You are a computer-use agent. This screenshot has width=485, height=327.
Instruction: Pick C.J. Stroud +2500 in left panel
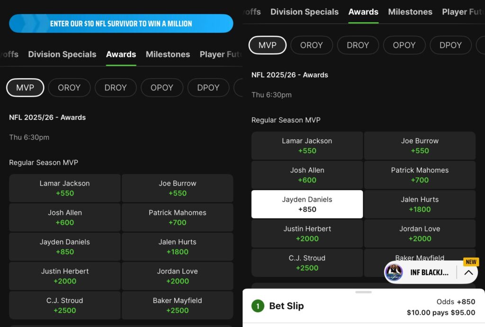point(64,305)
